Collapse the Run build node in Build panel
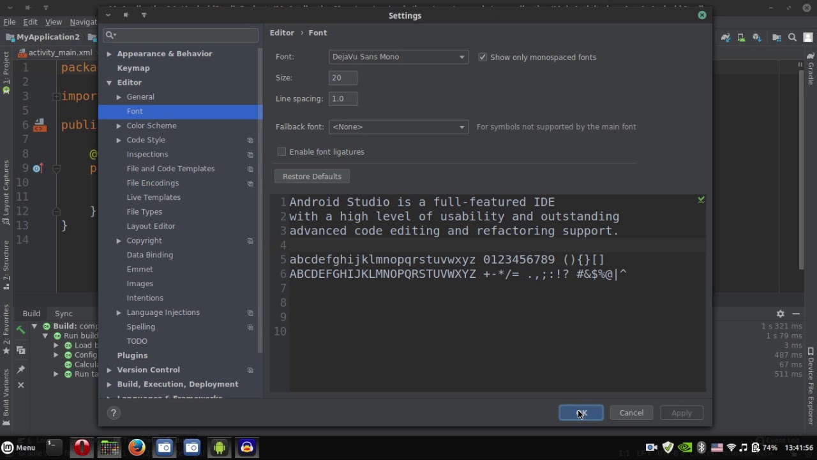817x460 pixels. 45,336
